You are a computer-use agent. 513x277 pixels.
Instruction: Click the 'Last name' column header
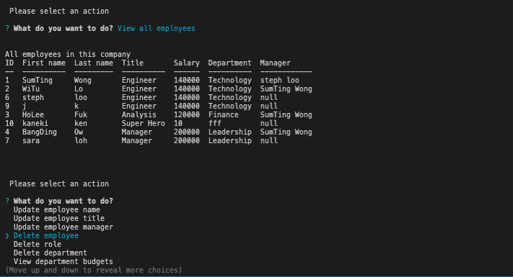point(94,63)
